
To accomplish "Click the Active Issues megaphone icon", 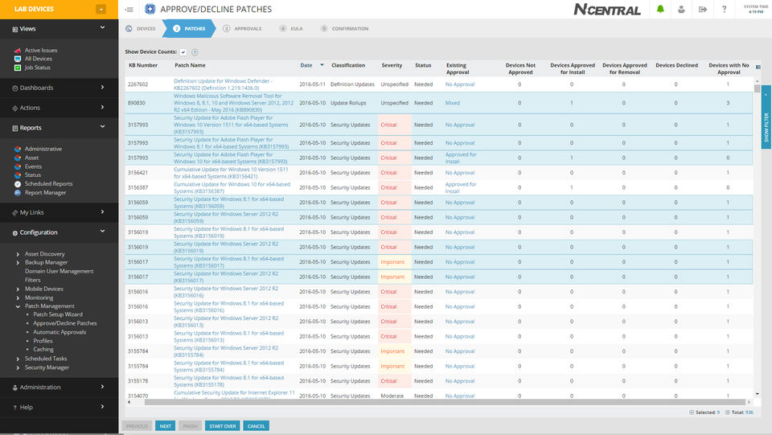I will click(x=18, y=50).
